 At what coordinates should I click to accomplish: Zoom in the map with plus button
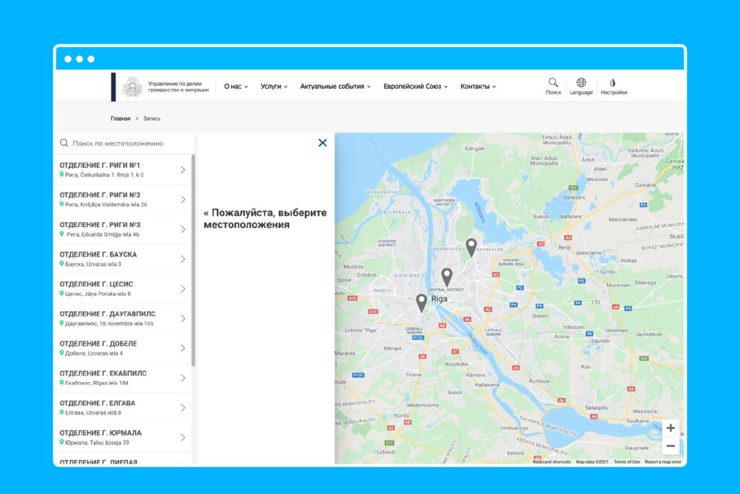[671, 427]
